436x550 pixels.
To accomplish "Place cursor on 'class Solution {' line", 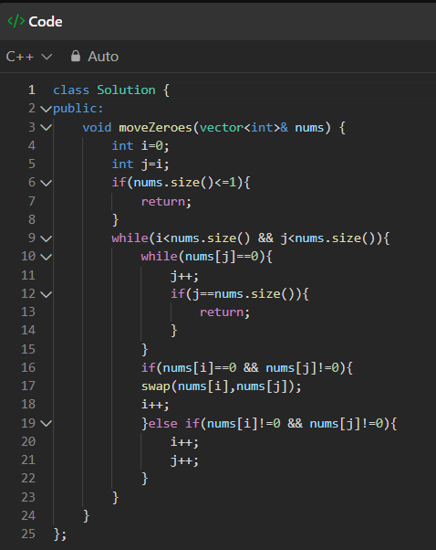I will [111, 90].
